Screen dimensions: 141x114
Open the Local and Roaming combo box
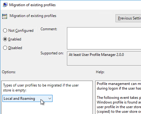(27, 99)
